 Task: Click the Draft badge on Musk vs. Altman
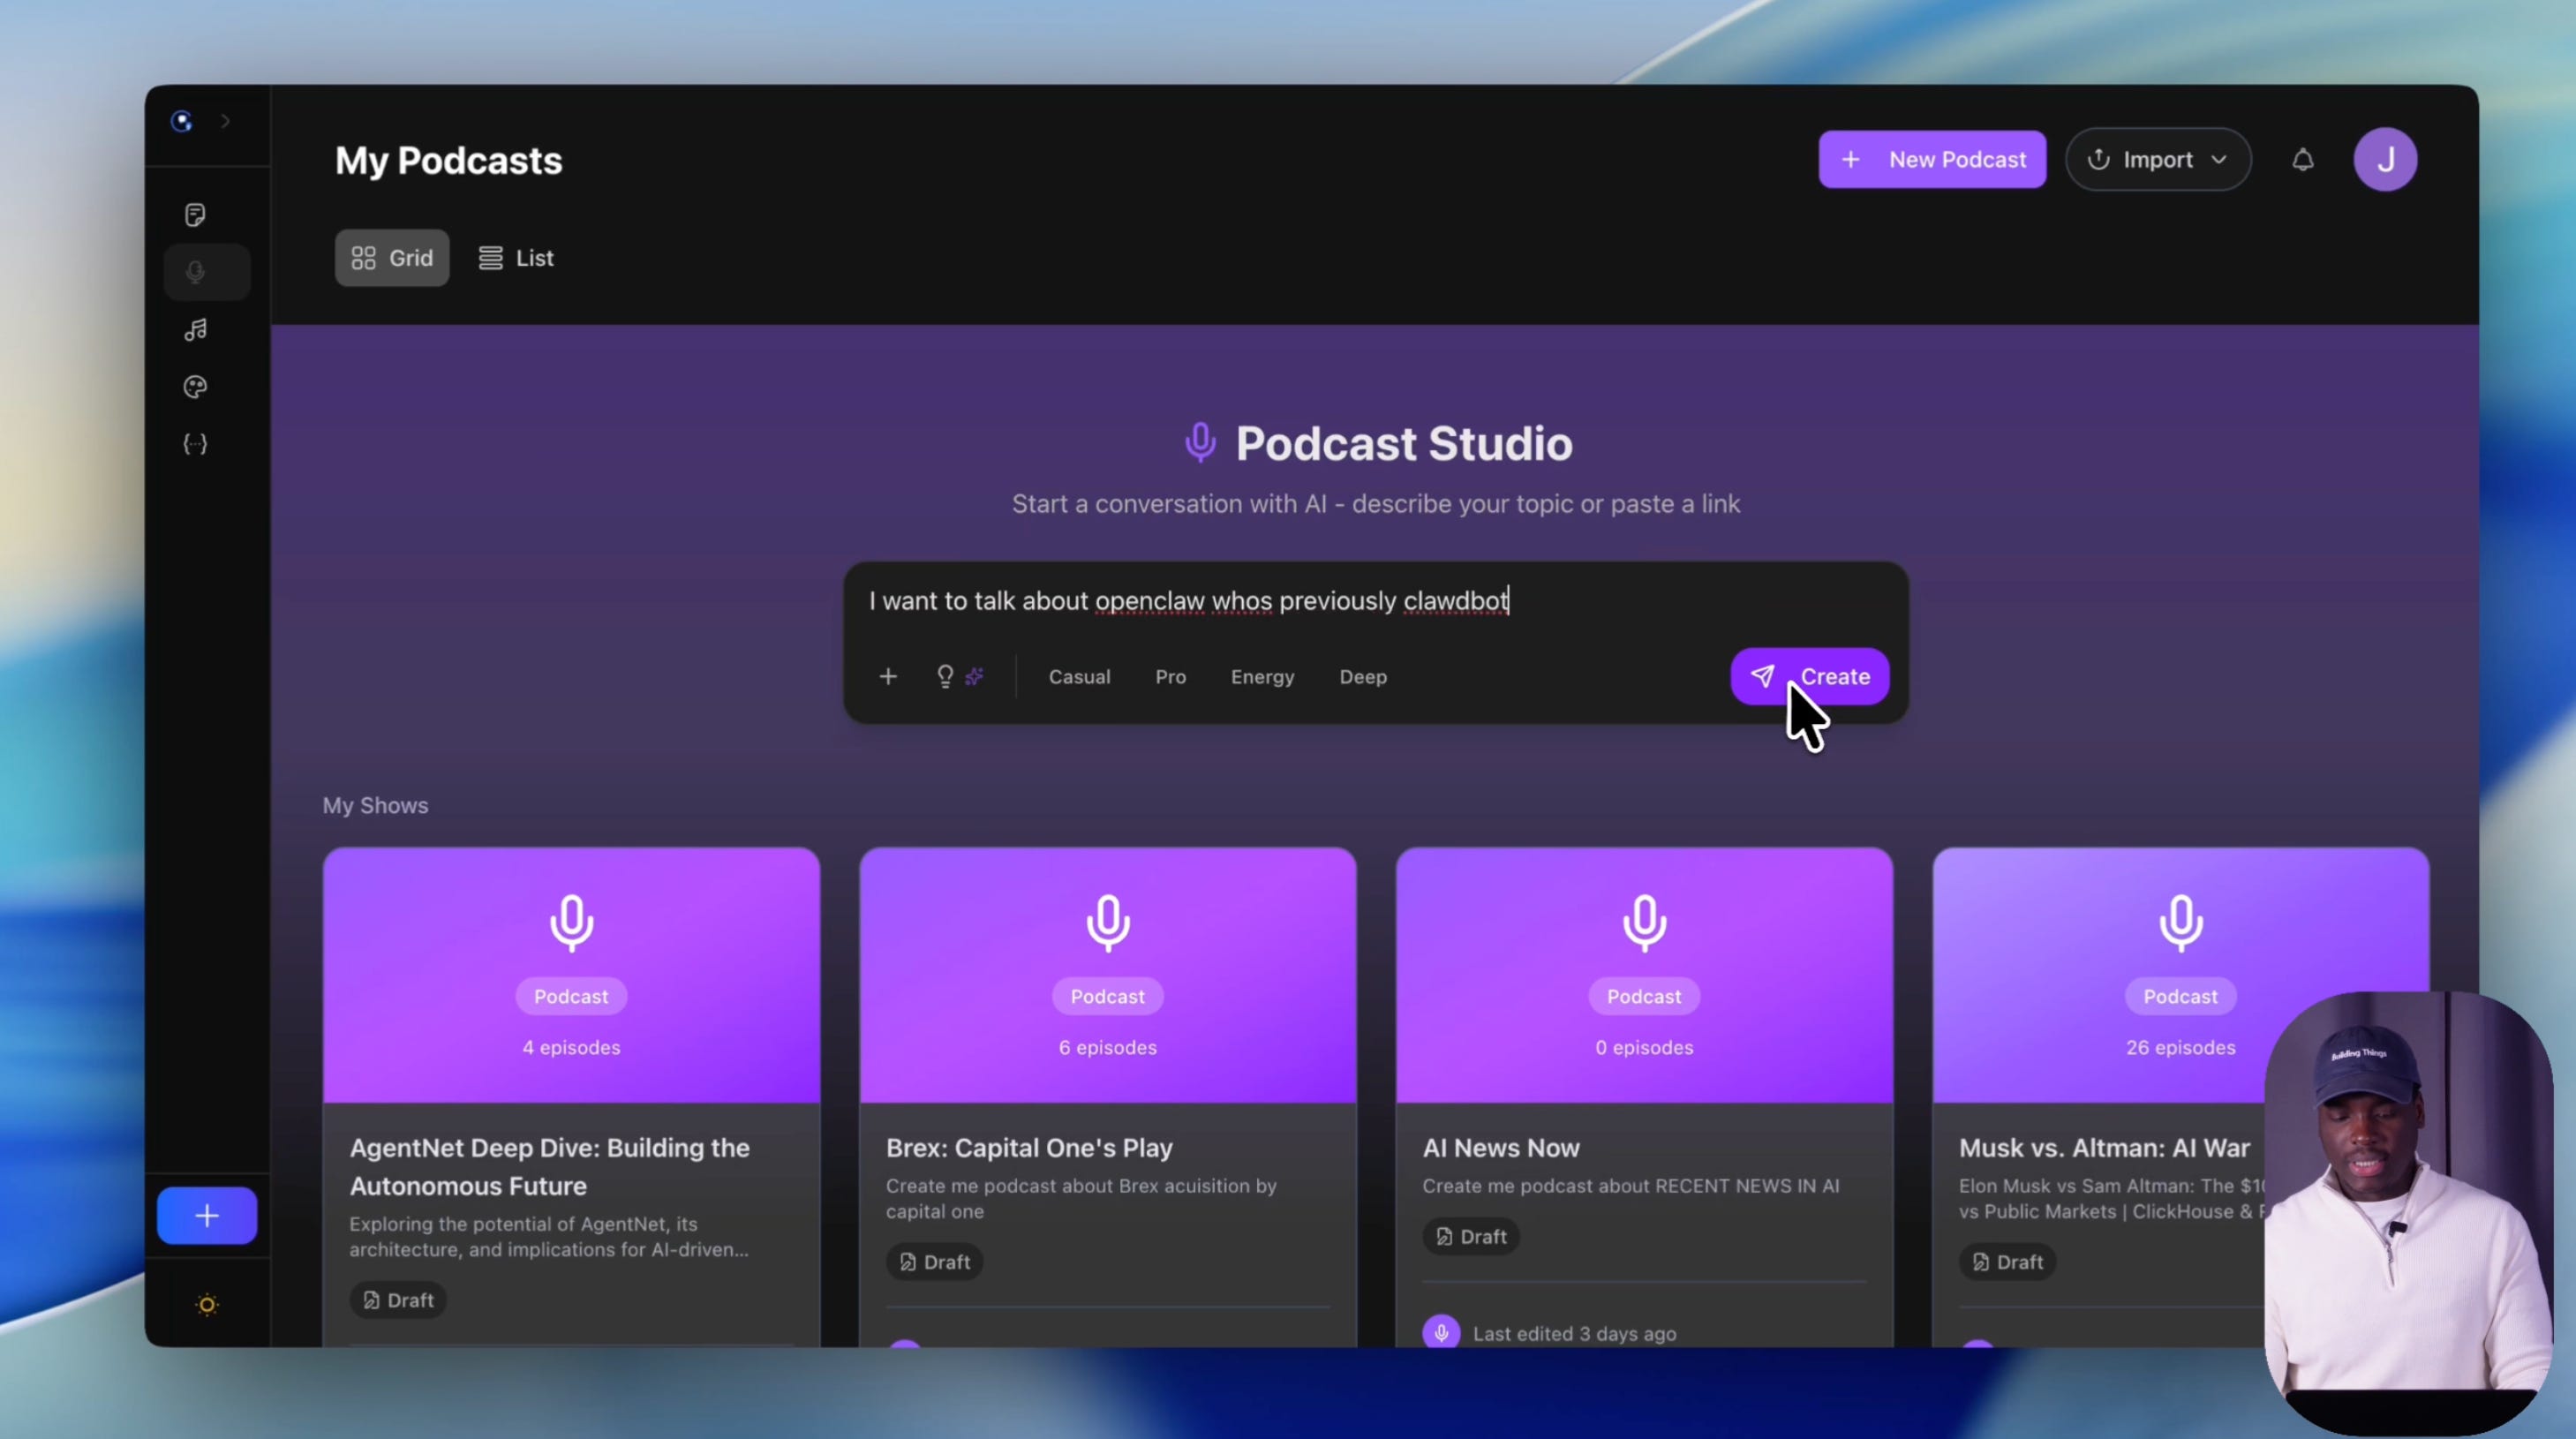click(x=2007, y=1262)
